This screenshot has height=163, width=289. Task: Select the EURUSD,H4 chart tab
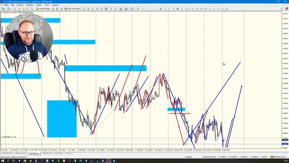(34, 153)
